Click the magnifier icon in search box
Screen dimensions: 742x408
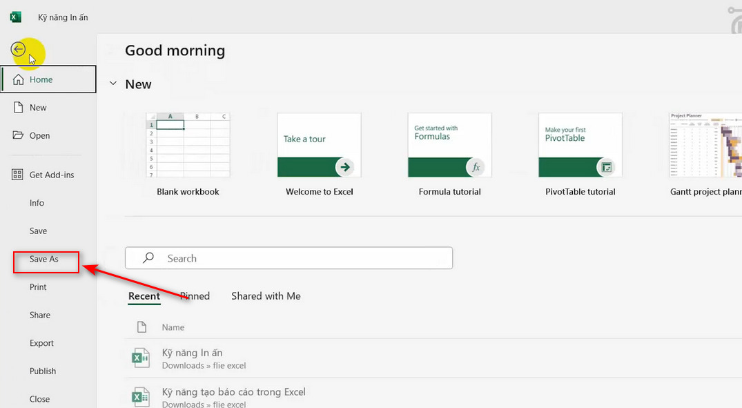click(148, 258)
